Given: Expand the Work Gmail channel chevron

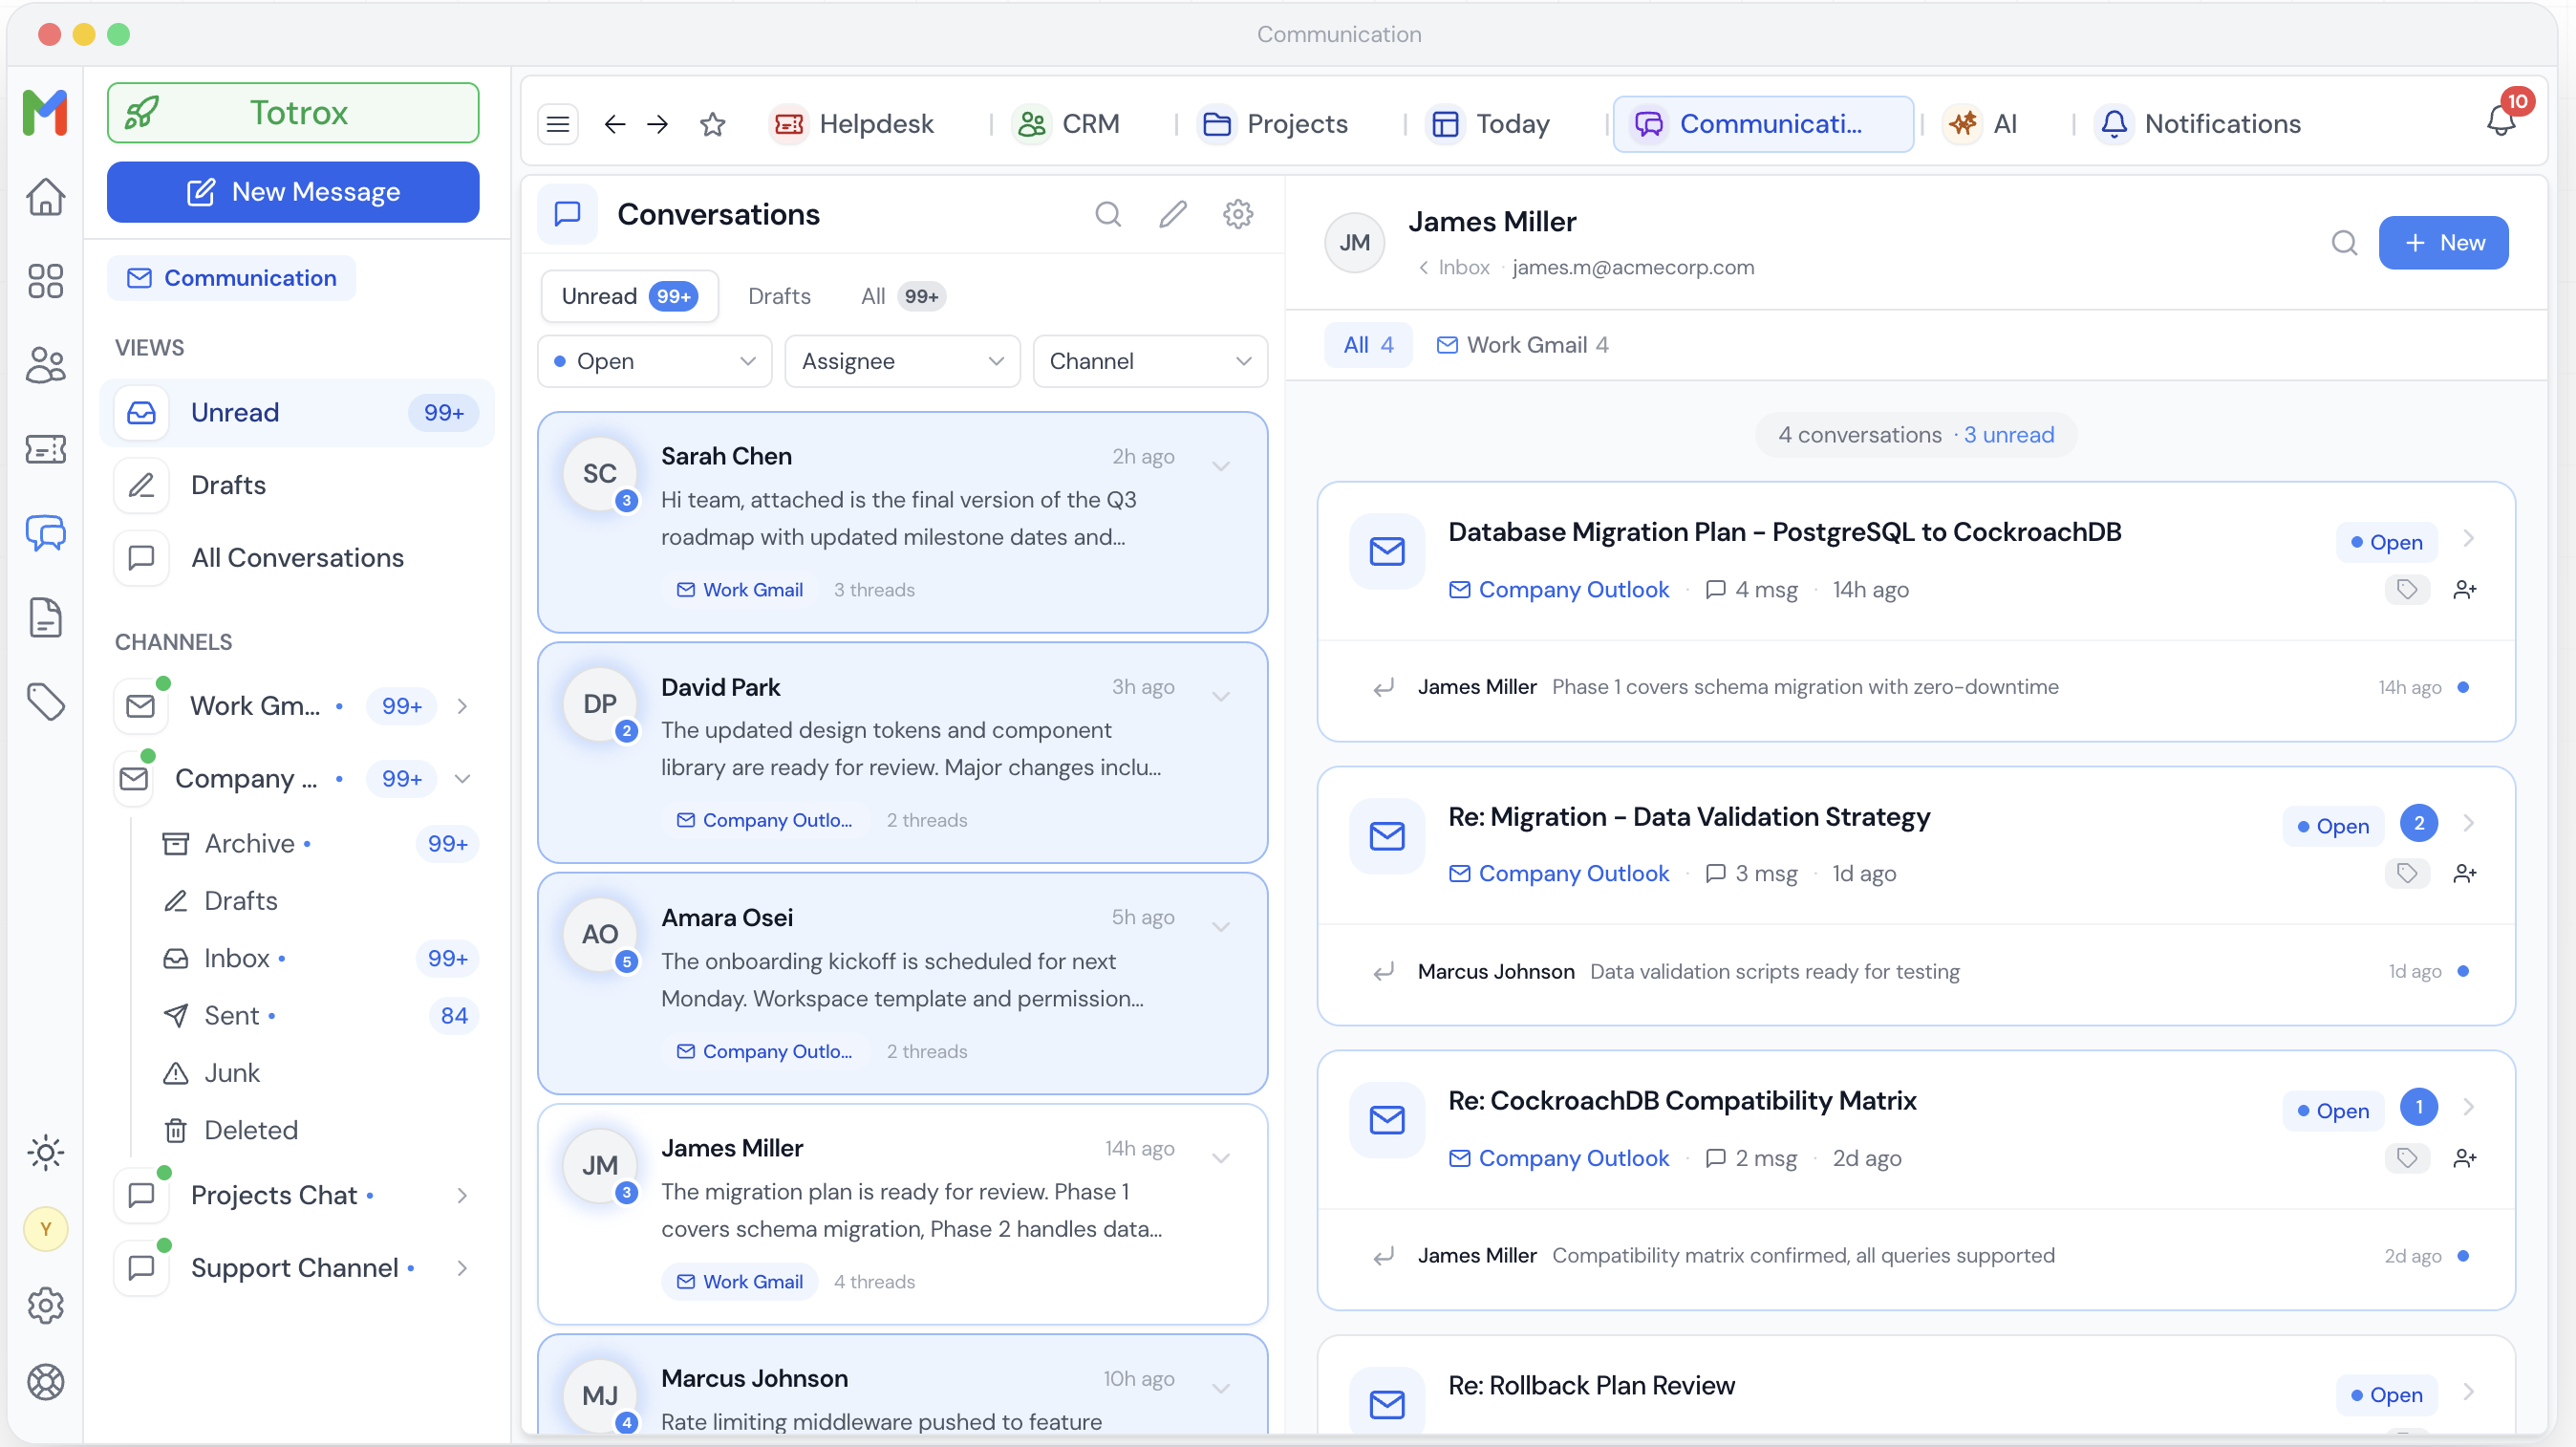Looking at the screenshot, I should 462,706.
